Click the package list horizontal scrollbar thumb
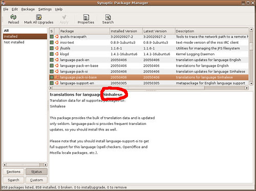The height and width of the screenshot is (191, 256). coord(129,88)
